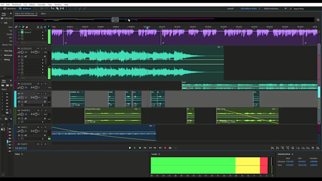This screenshot has height=181, width=322.
Task: Click the Selection Start time value
Action: [x=290, y=162]
